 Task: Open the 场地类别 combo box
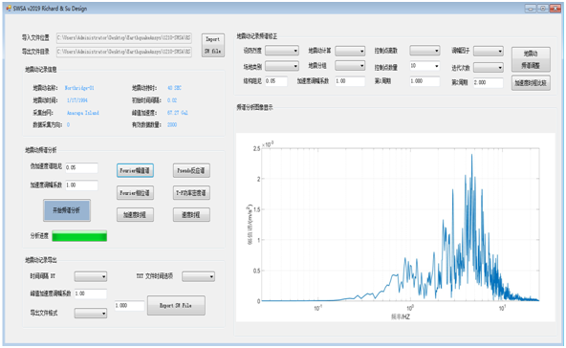(282, 66)
